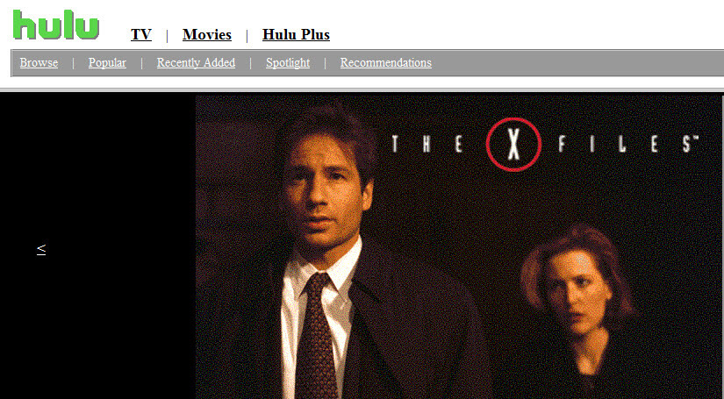Open the TV section
The width and height of the screenshot is (724, 399).
[140, 34]
